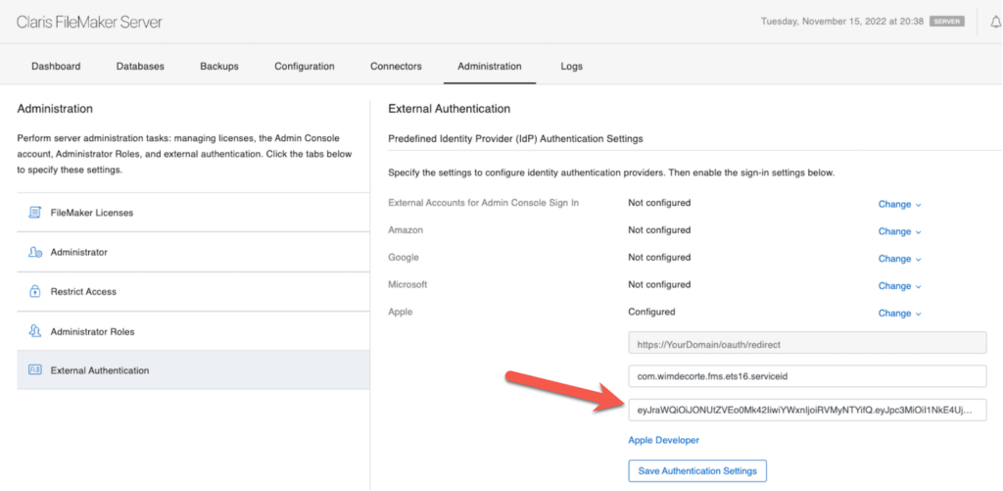Click the Claris FileMaker Server title
Viewport: 1003px width, 491px height.
89,22
